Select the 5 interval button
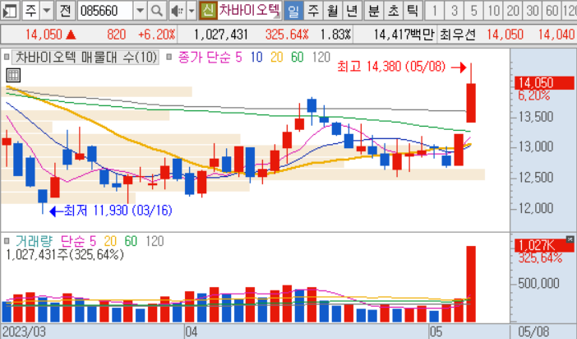577x339 pixels. (x=473, y=11)
